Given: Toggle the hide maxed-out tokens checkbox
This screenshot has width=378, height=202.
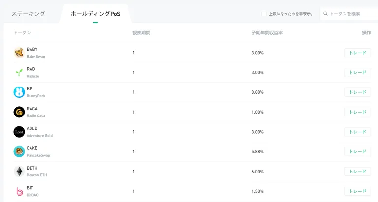Looking at the screenshot, I should coord(264,14).
